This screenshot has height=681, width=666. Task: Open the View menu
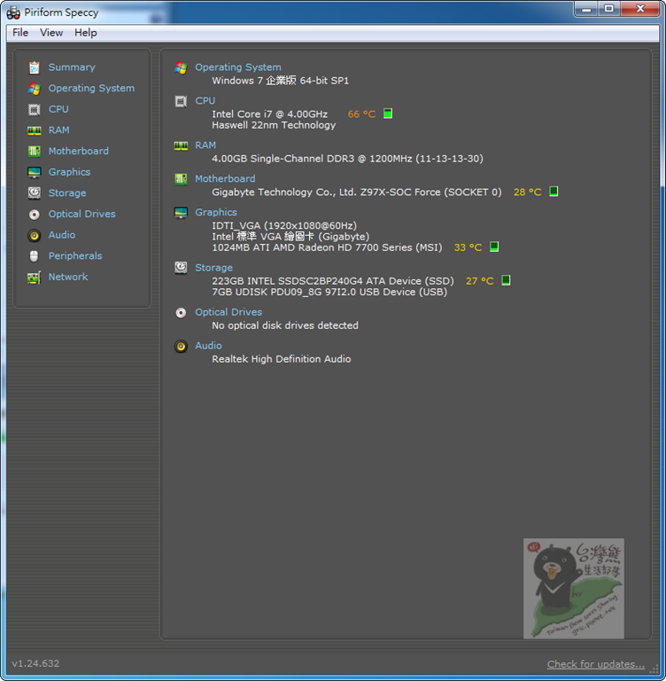(51, 33)
